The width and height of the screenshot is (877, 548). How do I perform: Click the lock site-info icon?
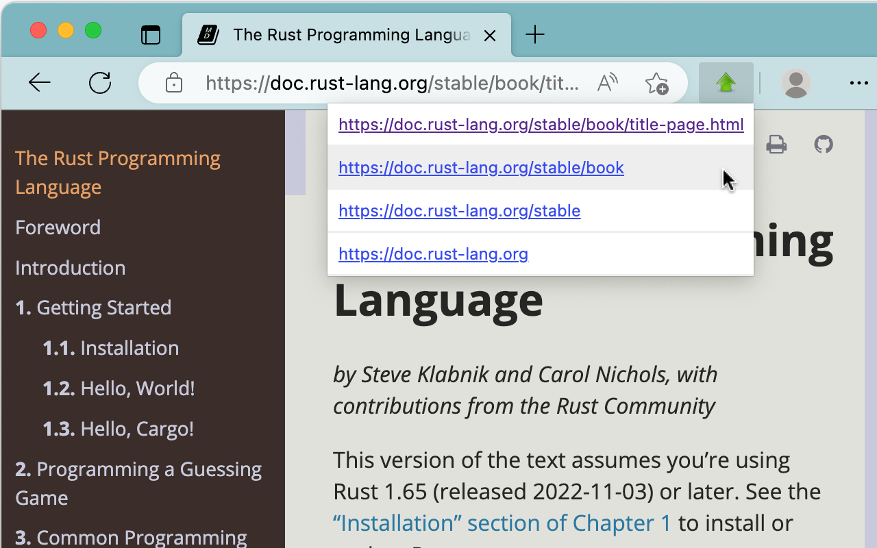(174, 83)
